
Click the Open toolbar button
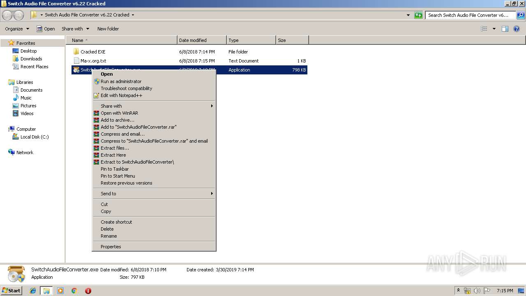click(x=46, y=29)
